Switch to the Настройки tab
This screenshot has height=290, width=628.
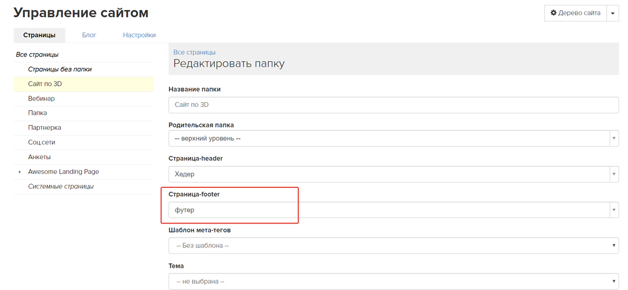[139, 35]
